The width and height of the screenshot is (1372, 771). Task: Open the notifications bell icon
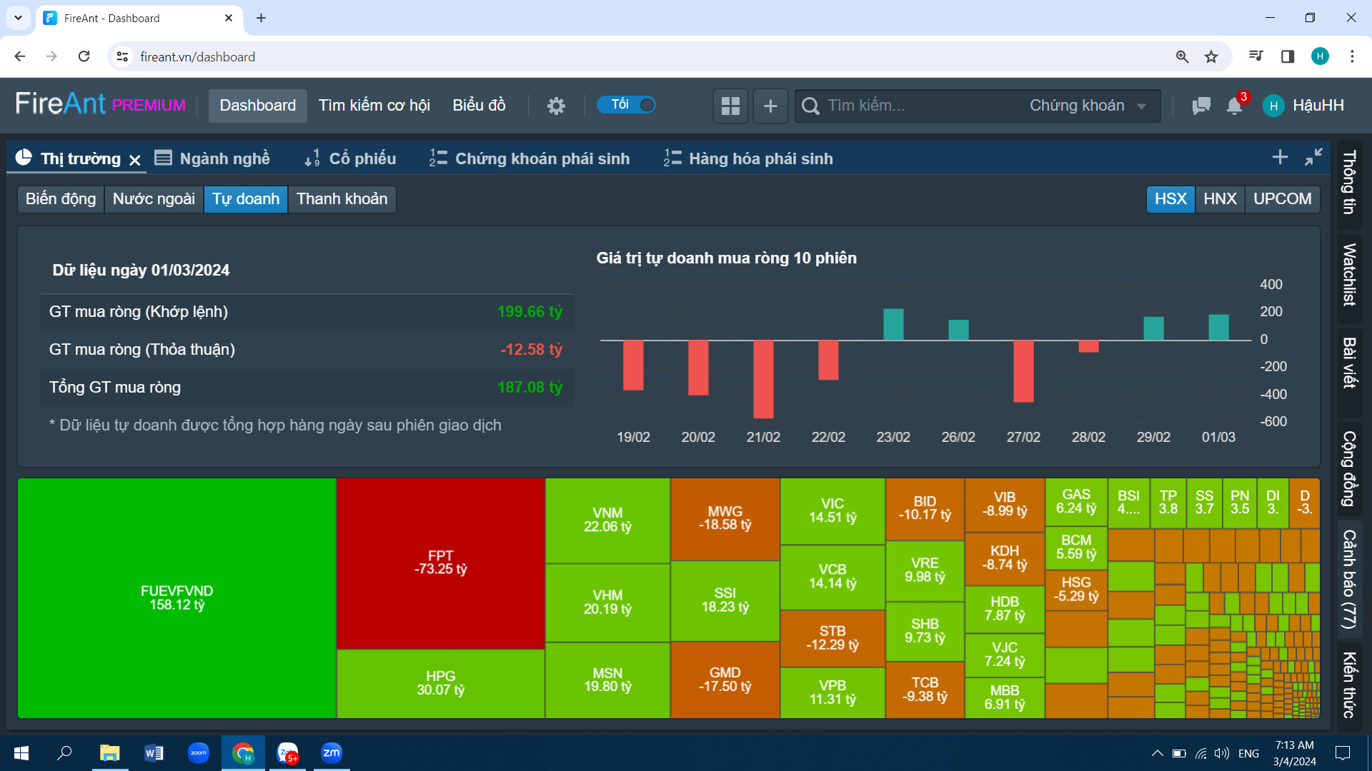pyautogui.click(x=1234, y=106)
